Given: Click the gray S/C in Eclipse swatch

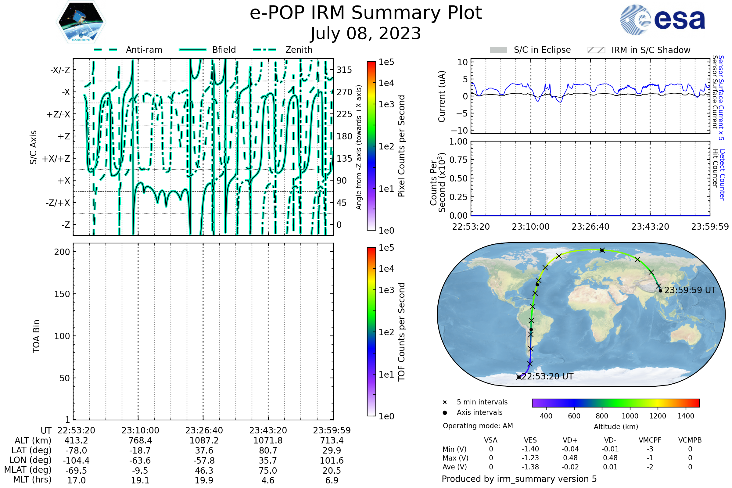Looking at the screenshot, I should pos(498,50).
